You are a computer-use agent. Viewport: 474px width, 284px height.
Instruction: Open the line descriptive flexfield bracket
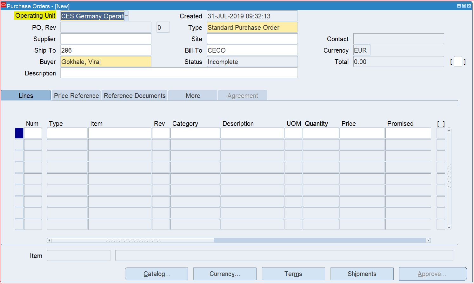click(441, 133)
